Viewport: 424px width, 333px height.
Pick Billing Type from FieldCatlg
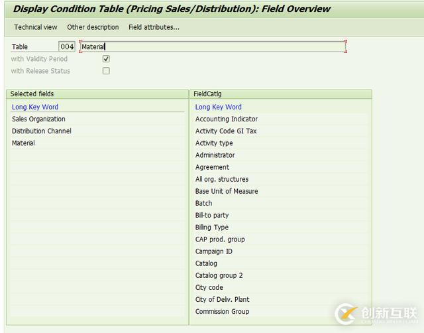pyautogui.click(x=212, y=228)
